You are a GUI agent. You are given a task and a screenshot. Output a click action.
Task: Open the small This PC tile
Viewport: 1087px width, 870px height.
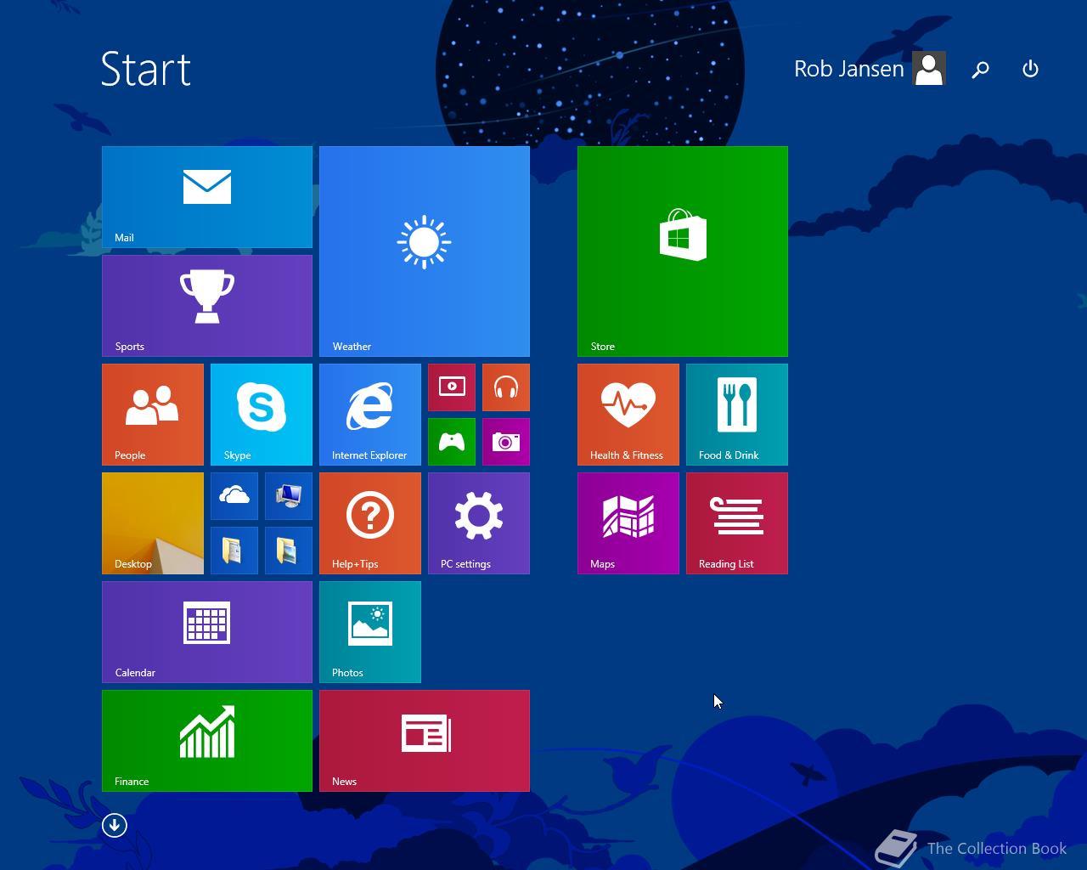289,496
